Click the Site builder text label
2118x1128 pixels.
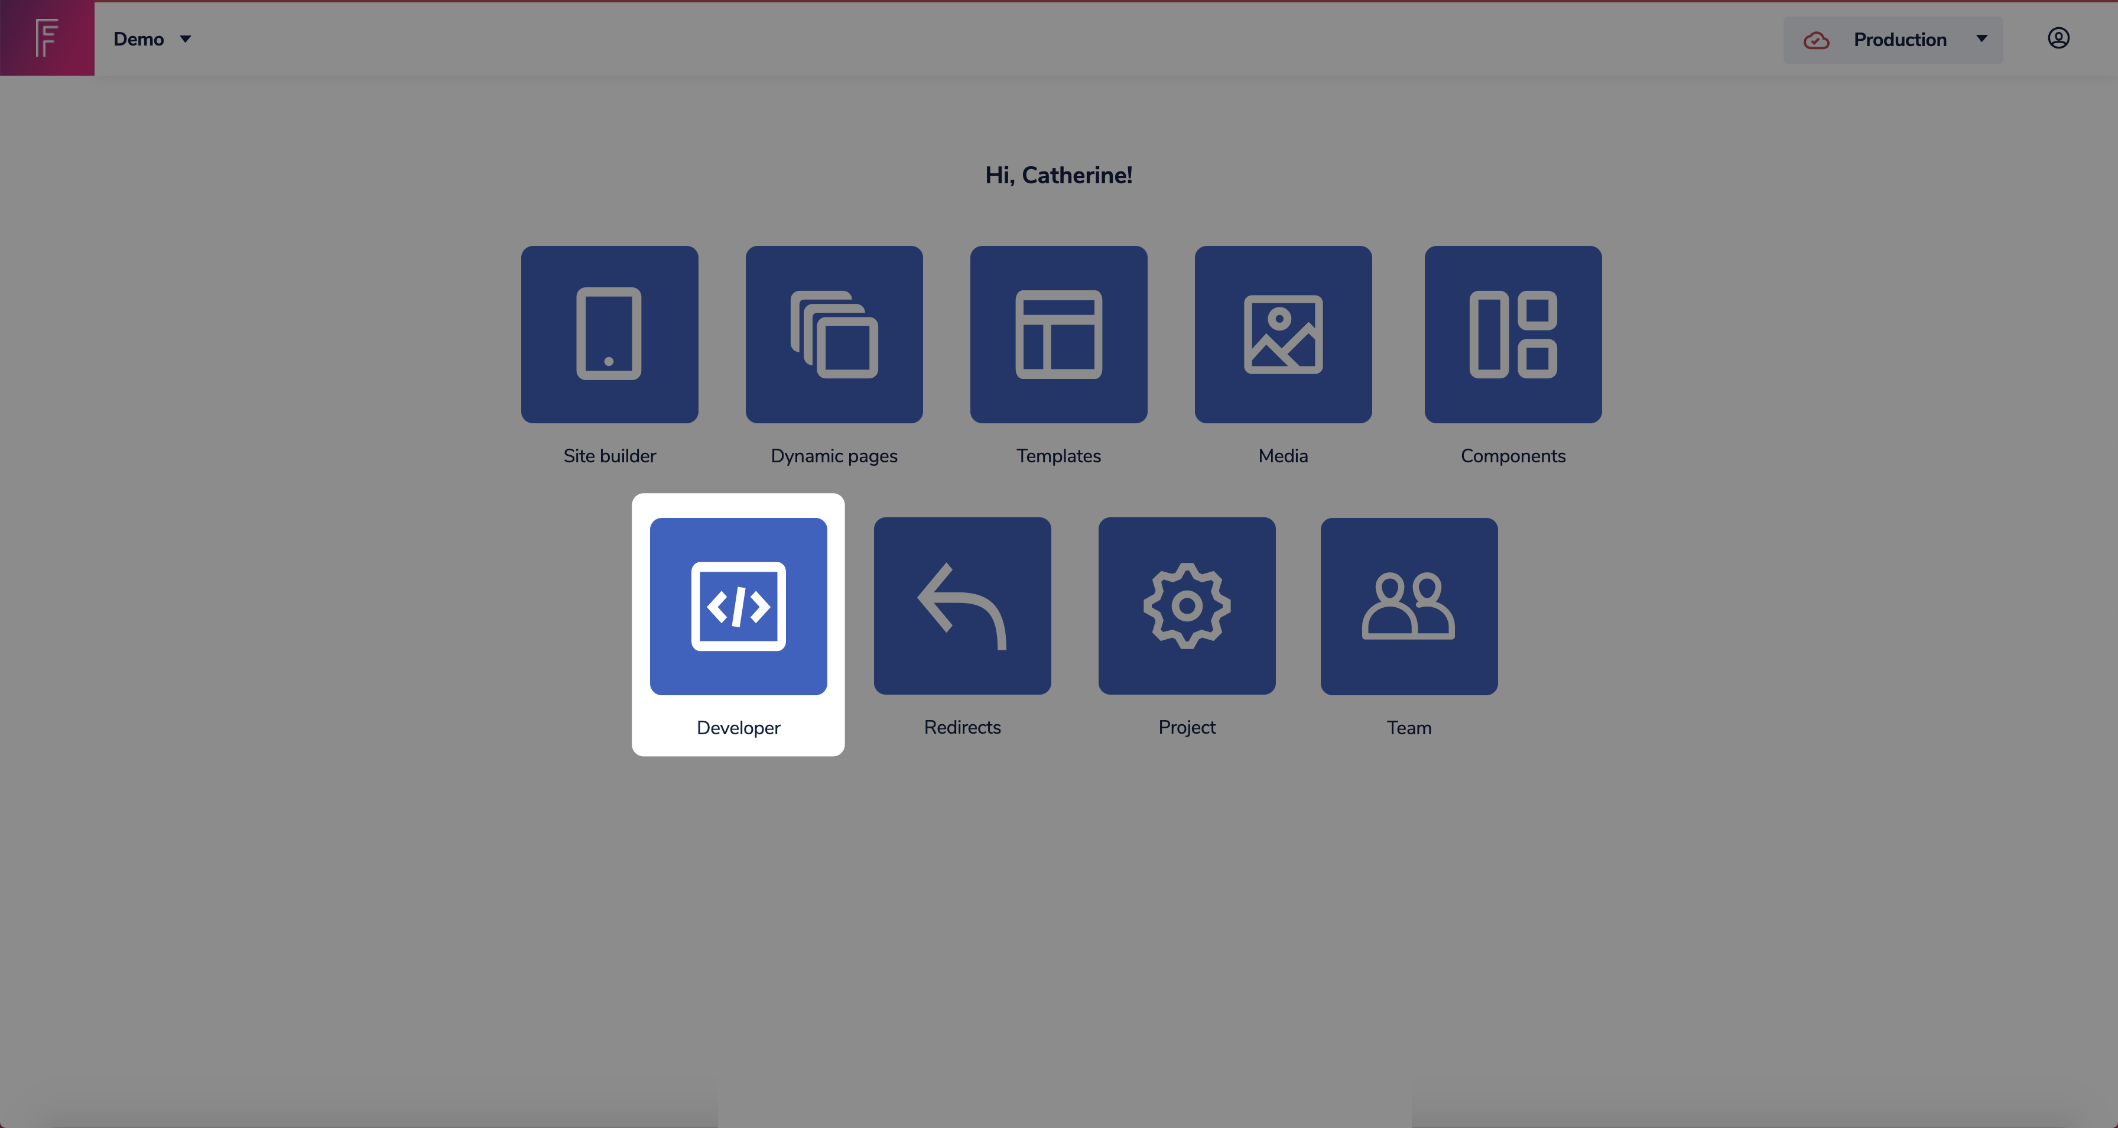point(609,456)
